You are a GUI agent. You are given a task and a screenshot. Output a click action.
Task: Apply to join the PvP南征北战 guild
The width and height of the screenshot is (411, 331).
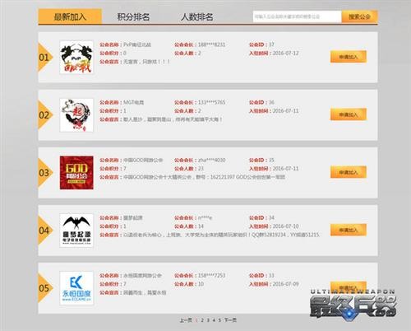click(349, 57)
